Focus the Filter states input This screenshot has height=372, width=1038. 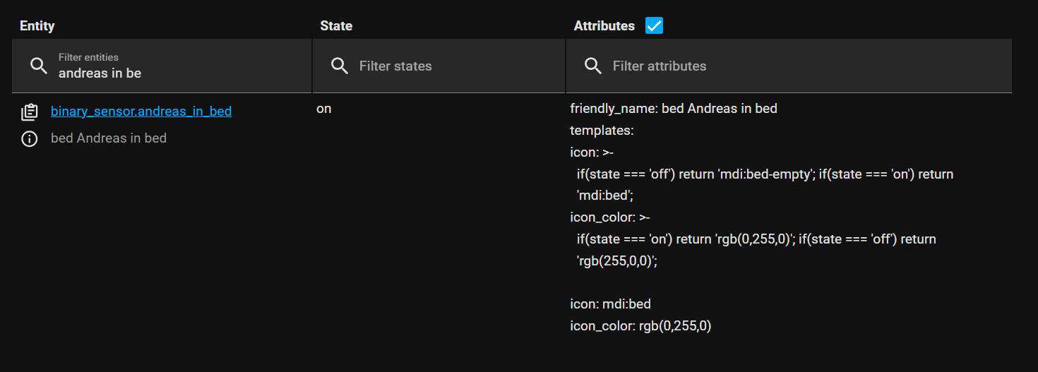(x=439, y=66)
